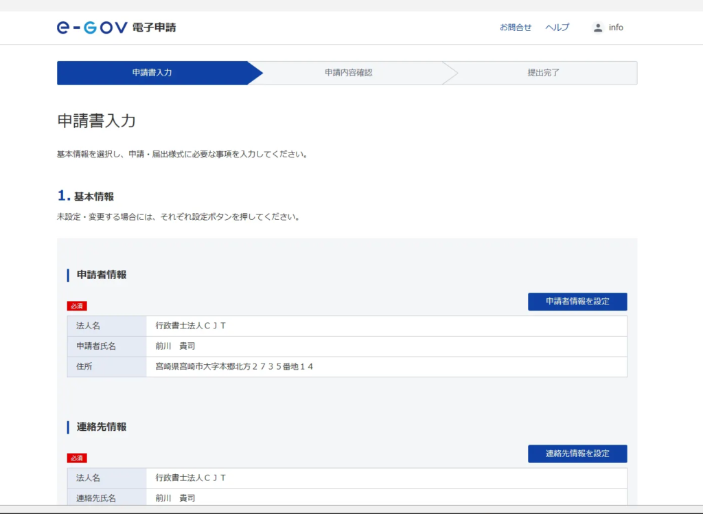Image resolution: width=703 pixels, height=514 pixels.
Task: Select the 申請内容確認 progress step
Action: click(x=348, y=73)
